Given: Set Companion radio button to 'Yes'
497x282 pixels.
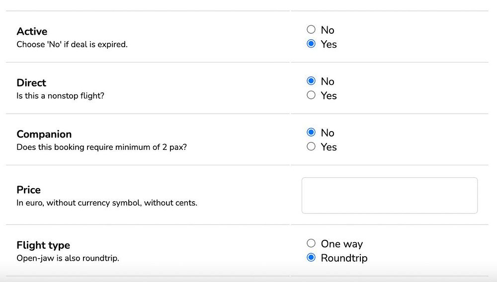Looking at the screenshot, I should (311, 147).
